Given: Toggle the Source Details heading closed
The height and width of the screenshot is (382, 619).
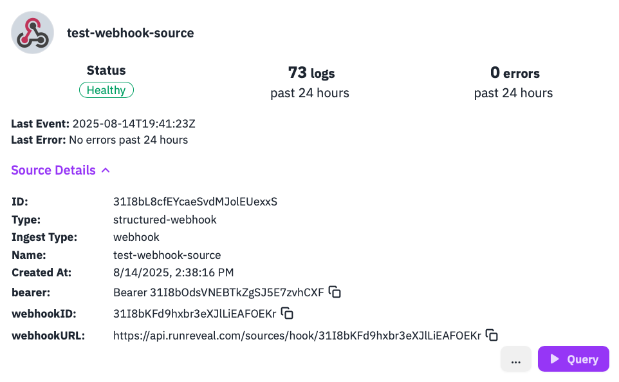Looking at the screenshot, I should [53, 169].
